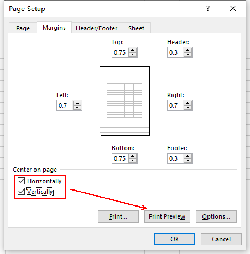The height and width of the screenshot is (254, 250).
Task: Increase the Top margin with up arrow
Action: click(x=132, y=50)
